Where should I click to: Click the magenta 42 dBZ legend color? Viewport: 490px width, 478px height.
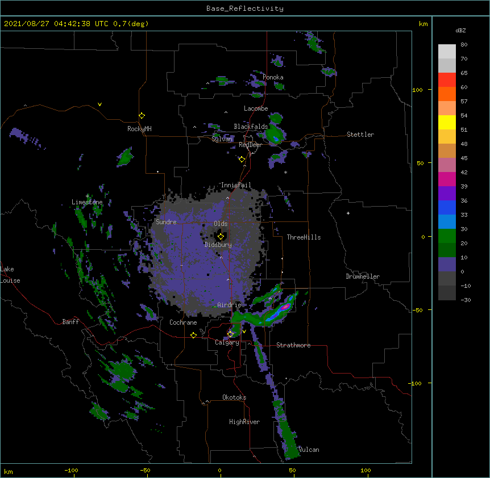(x=447, y=179)
